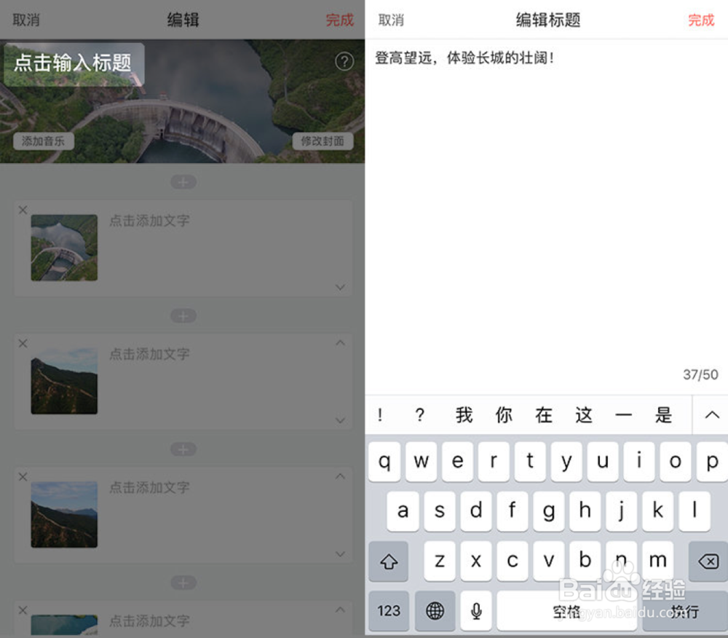728x638 pixels.
Task: Move third card down with chevron
Action: 340,554
